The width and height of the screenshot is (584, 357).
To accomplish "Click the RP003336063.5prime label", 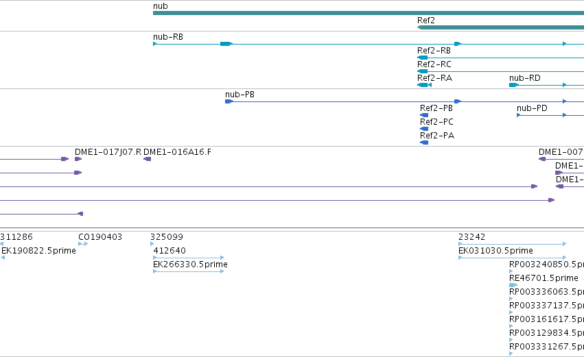I will pos(546,292).
